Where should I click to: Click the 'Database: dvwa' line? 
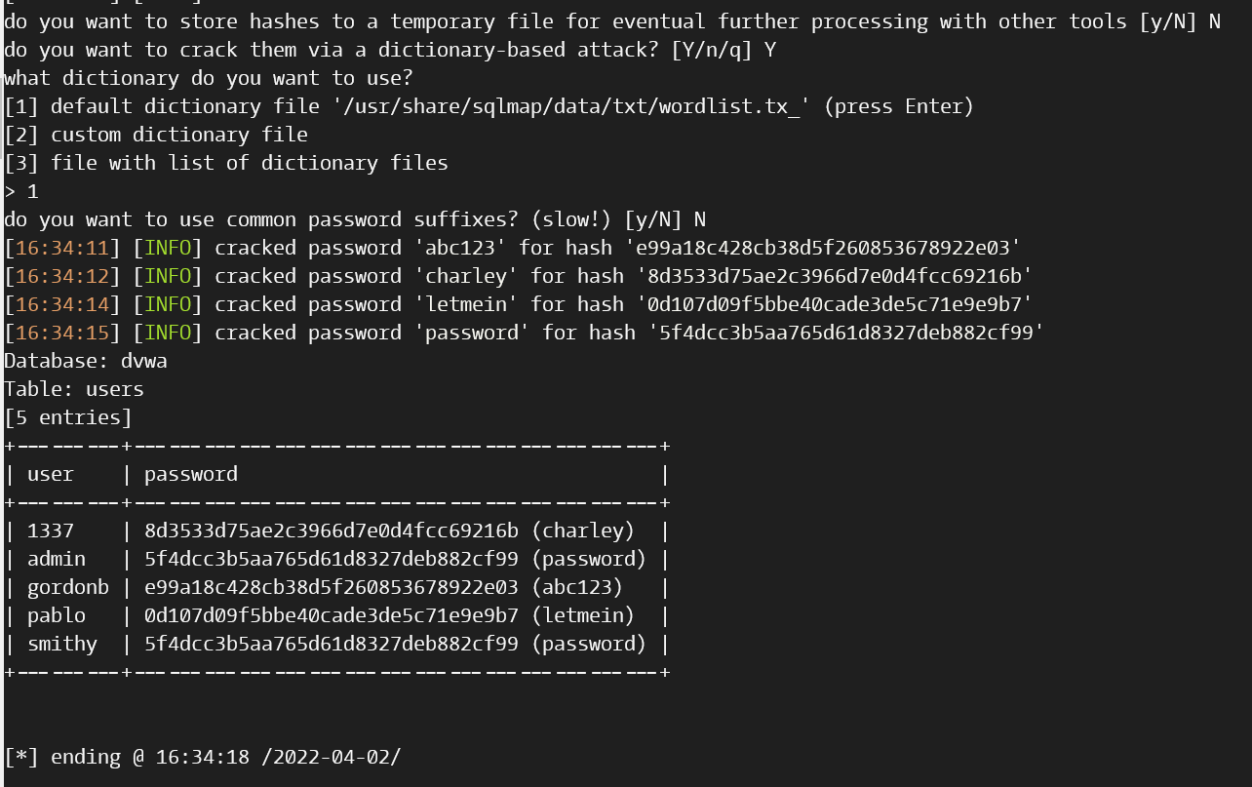click(86, 361)
